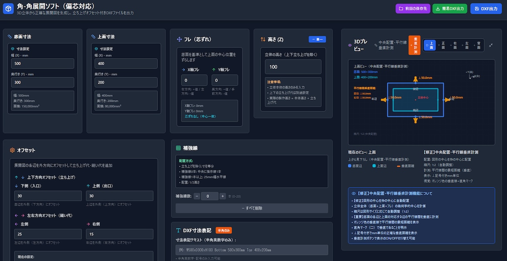
Task: Click 底面寸法 奥行き (Y) field showing 300
Action: tap(43, 82)
